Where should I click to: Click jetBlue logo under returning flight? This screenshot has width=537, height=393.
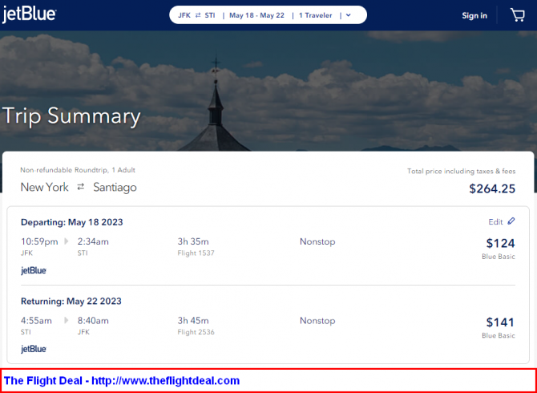[x=34, y=350]
